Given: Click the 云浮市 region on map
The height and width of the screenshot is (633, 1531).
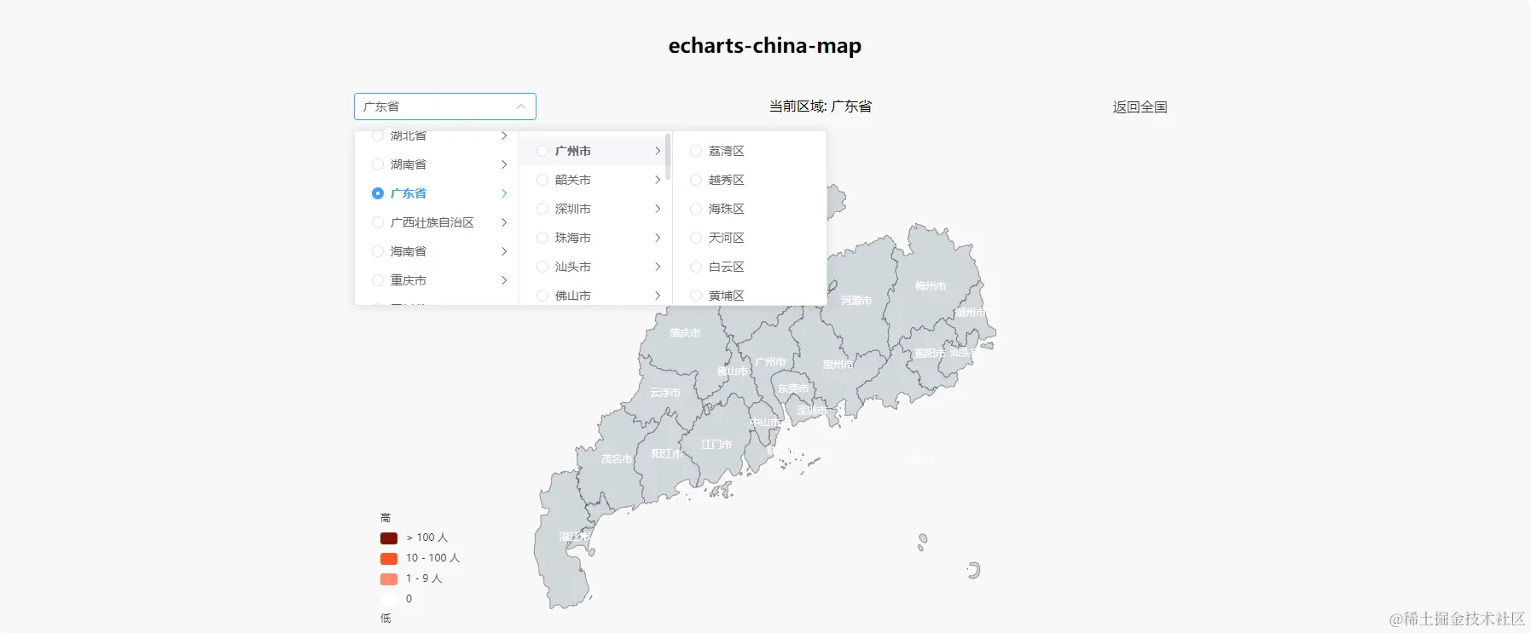Looking at the screenshot, I should pos(665,393).
